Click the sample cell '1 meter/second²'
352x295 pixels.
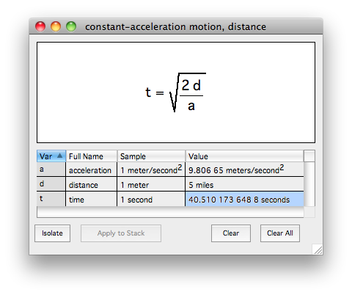click(x=151, y=170)
